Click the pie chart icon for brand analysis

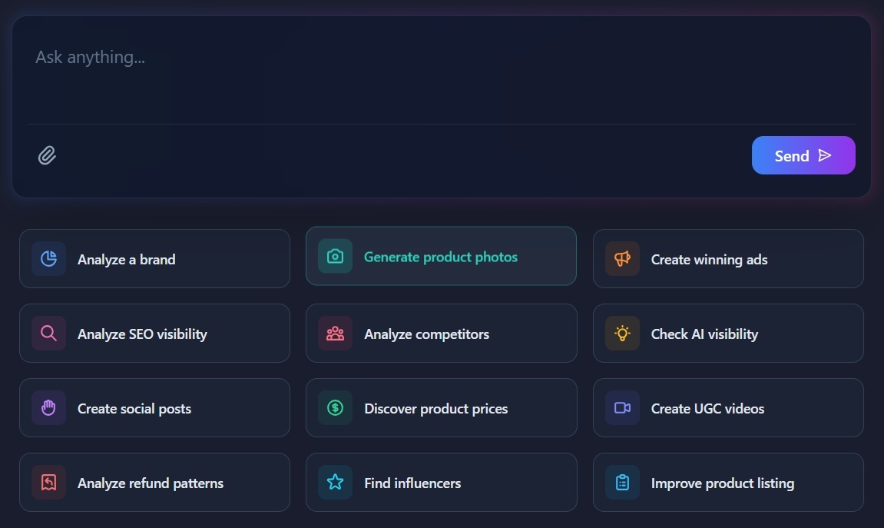coord(48,259)
